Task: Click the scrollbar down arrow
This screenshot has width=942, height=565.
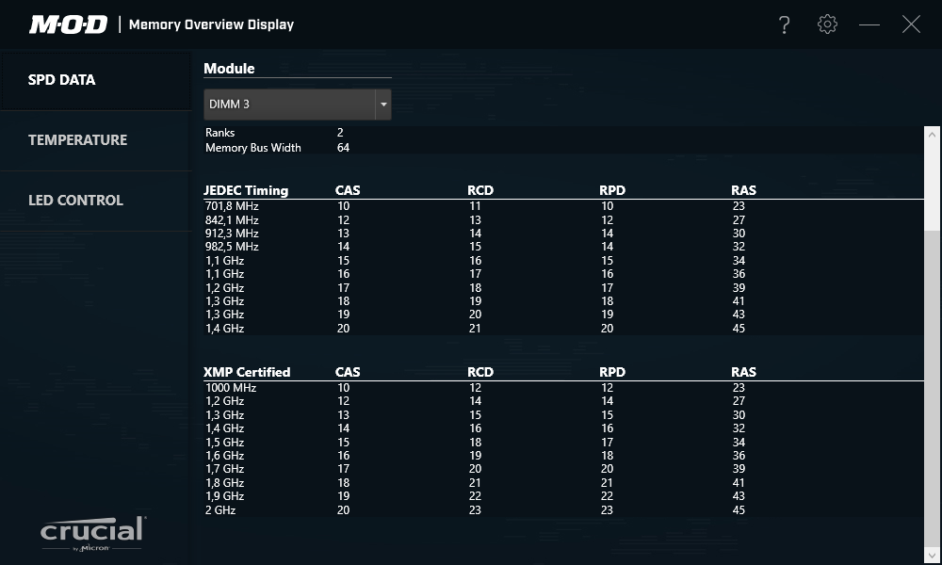Action: tap(933, 555)
